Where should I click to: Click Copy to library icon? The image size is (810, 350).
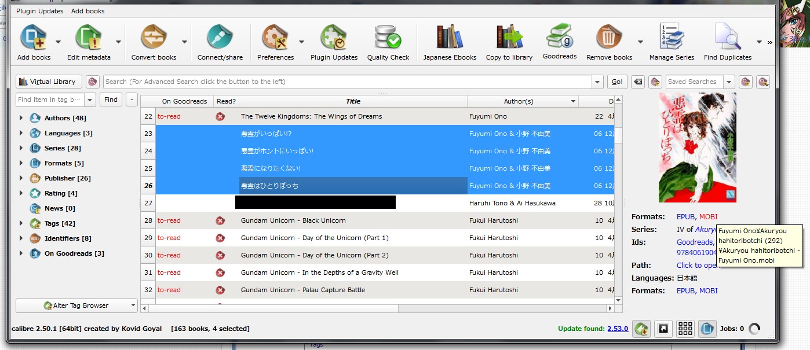click(509, 38)
